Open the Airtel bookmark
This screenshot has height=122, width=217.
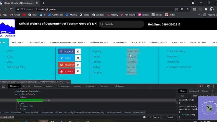coord(170,15)
